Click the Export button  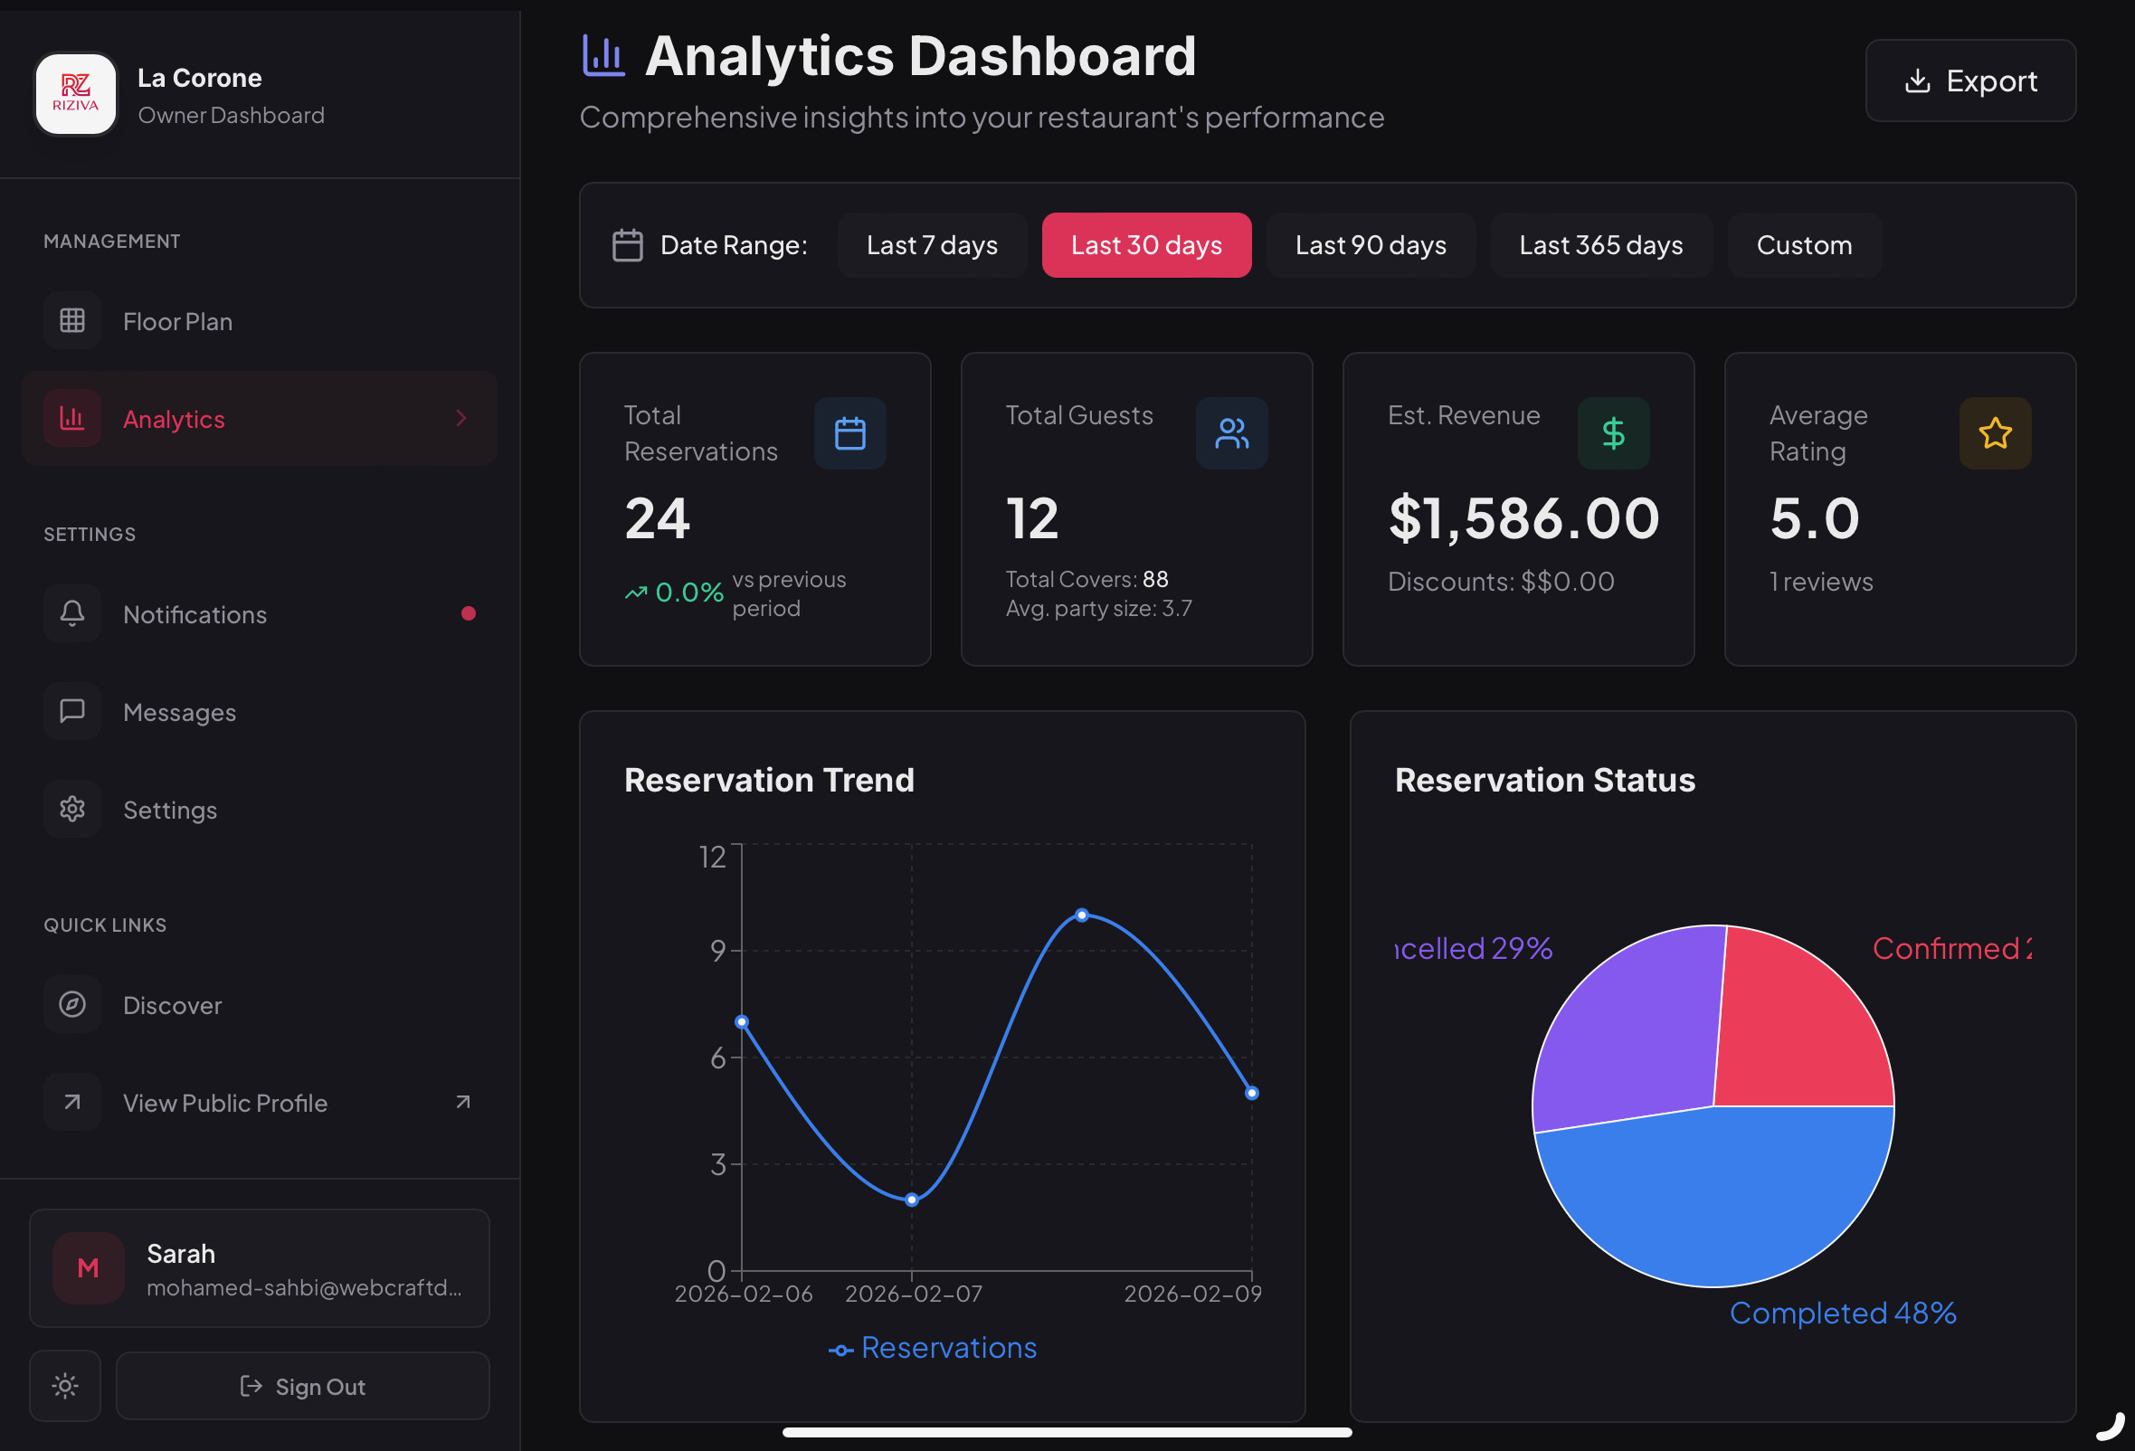coord(1969,81)
